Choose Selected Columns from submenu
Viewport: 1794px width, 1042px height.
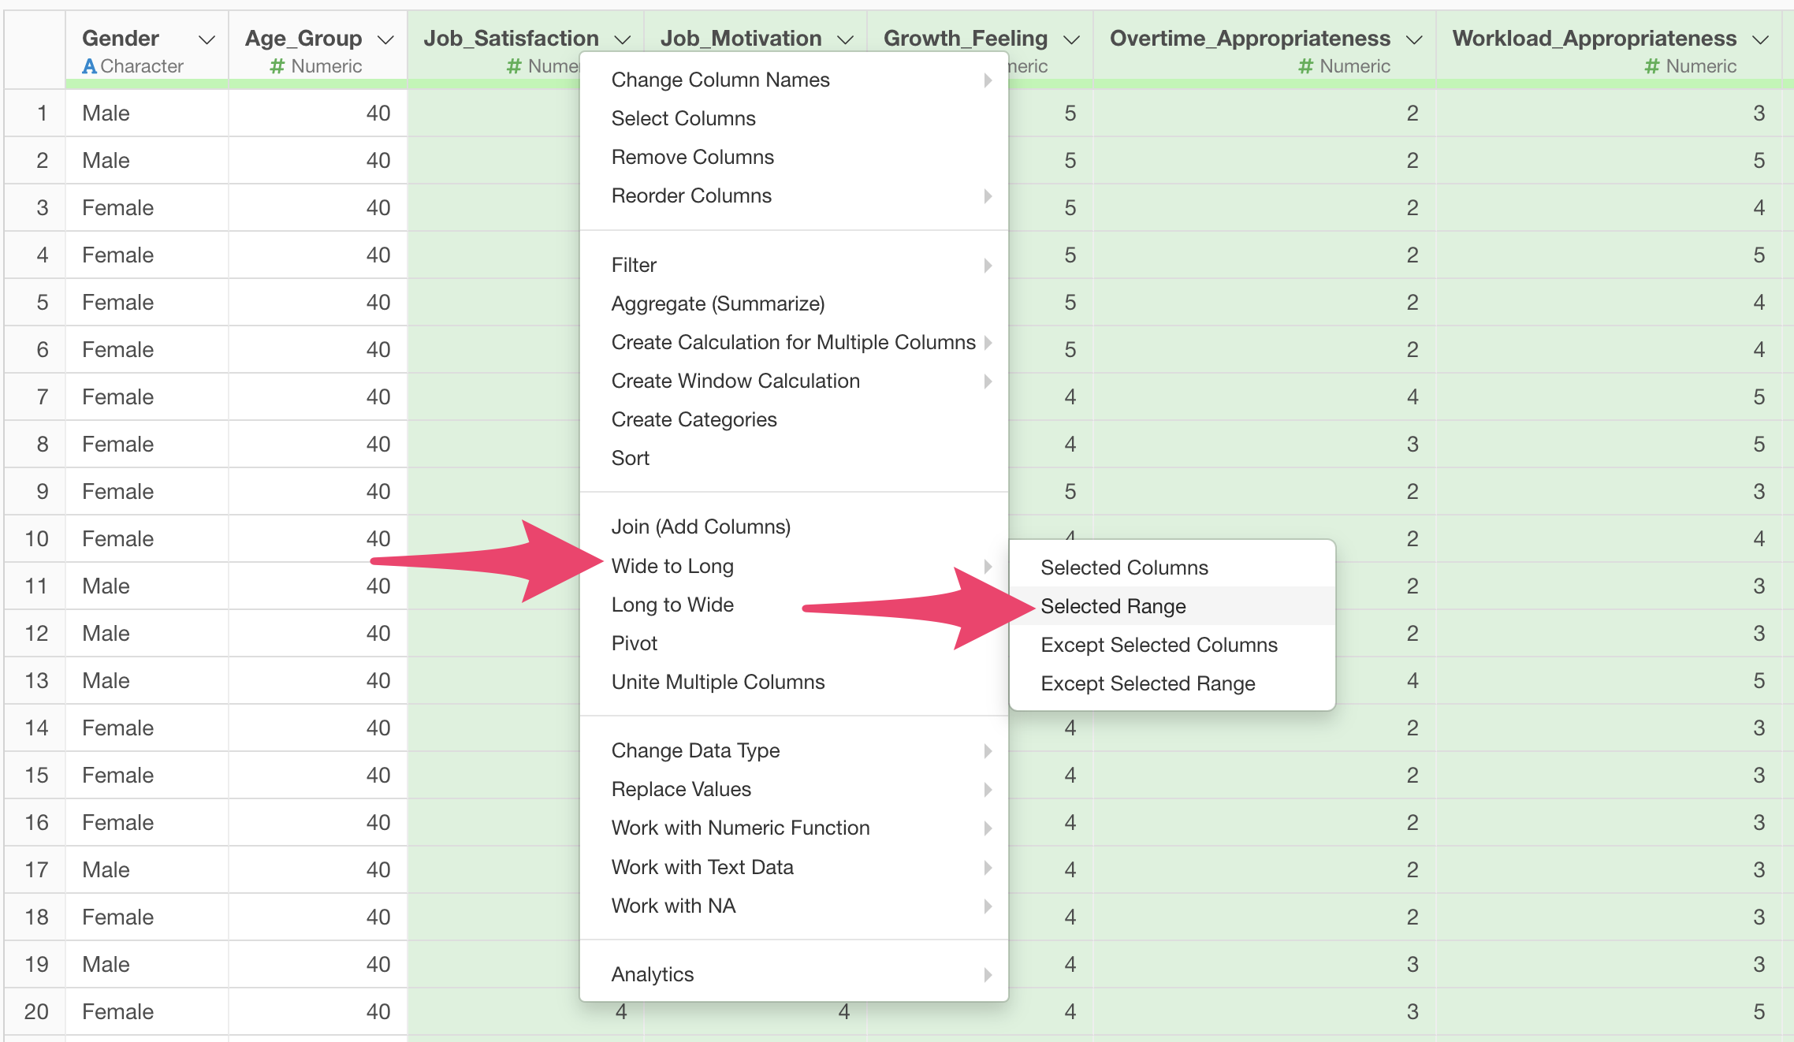click(x=1124, y=568)
